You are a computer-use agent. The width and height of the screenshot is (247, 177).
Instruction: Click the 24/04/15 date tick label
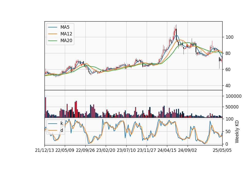click(x=167, y=151)
